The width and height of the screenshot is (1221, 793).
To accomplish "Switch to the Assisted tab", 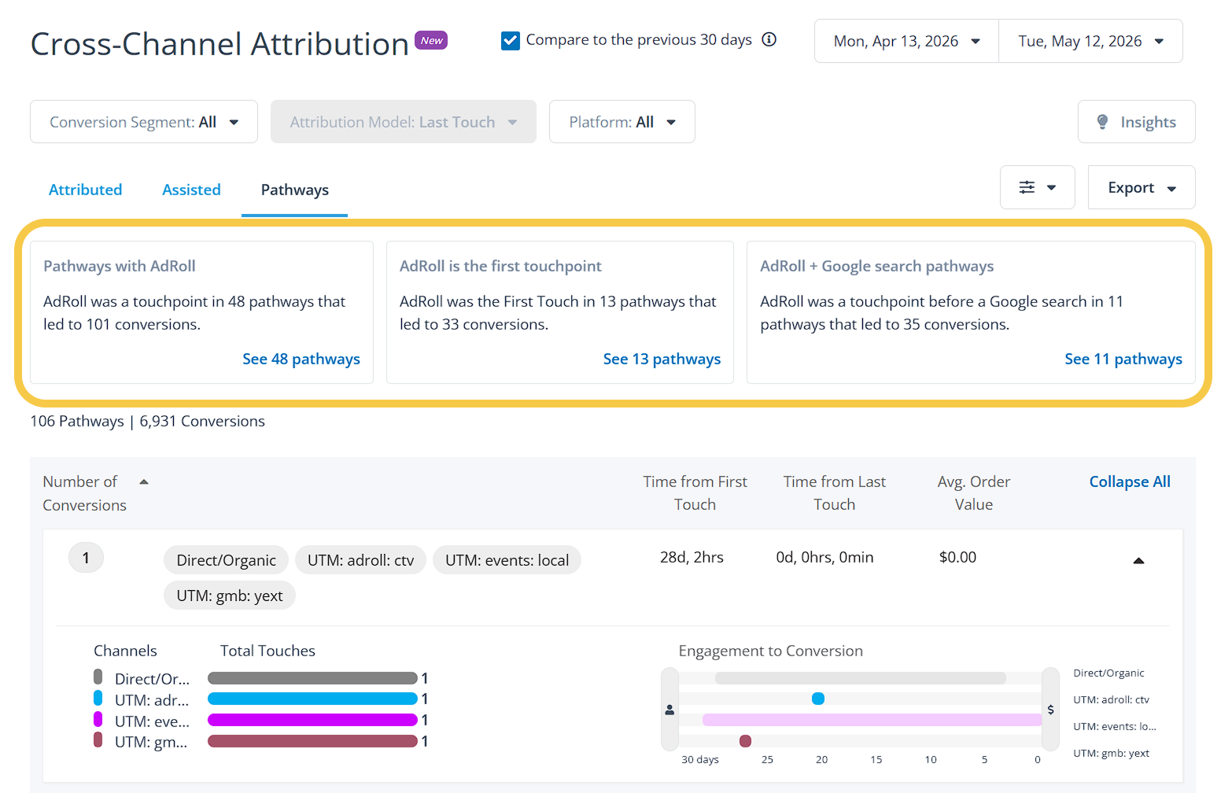I will pyautogui.click(x=191, y=190).
